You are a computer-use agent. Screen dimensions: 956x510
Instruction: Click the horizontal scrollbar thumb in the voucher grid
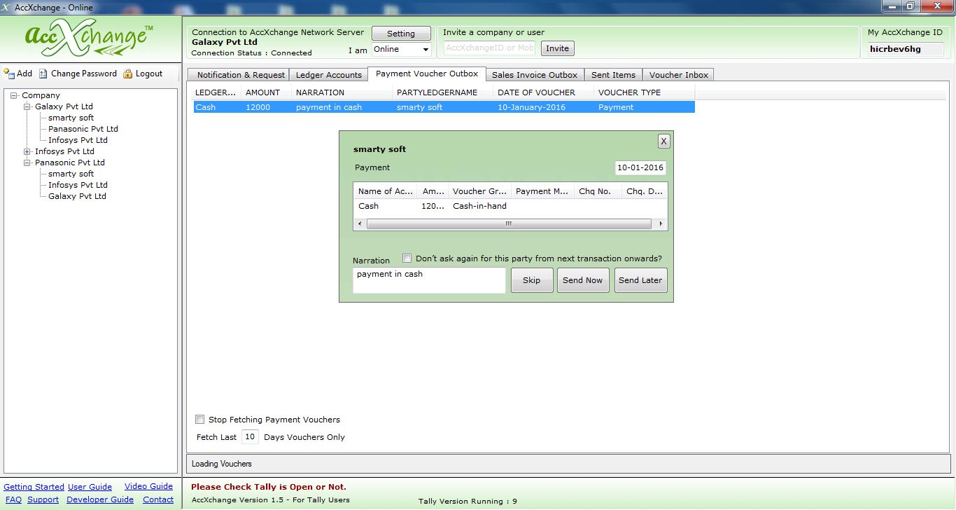point(509,224)
